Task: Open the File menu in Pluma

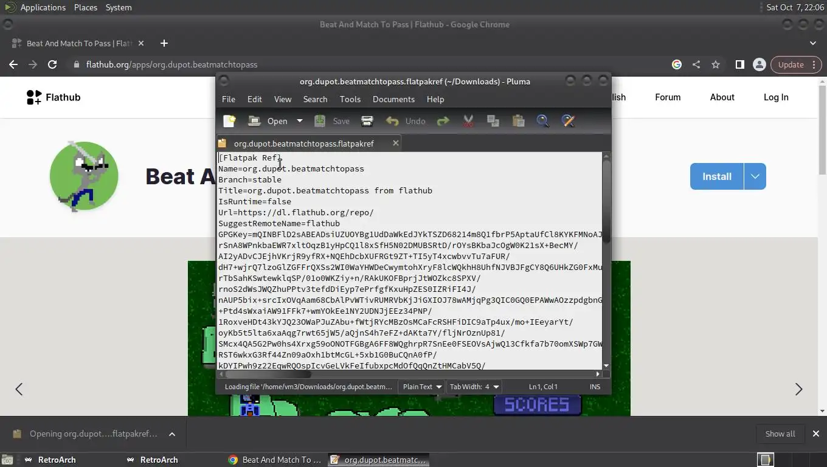Action: [x=229, y=99]
